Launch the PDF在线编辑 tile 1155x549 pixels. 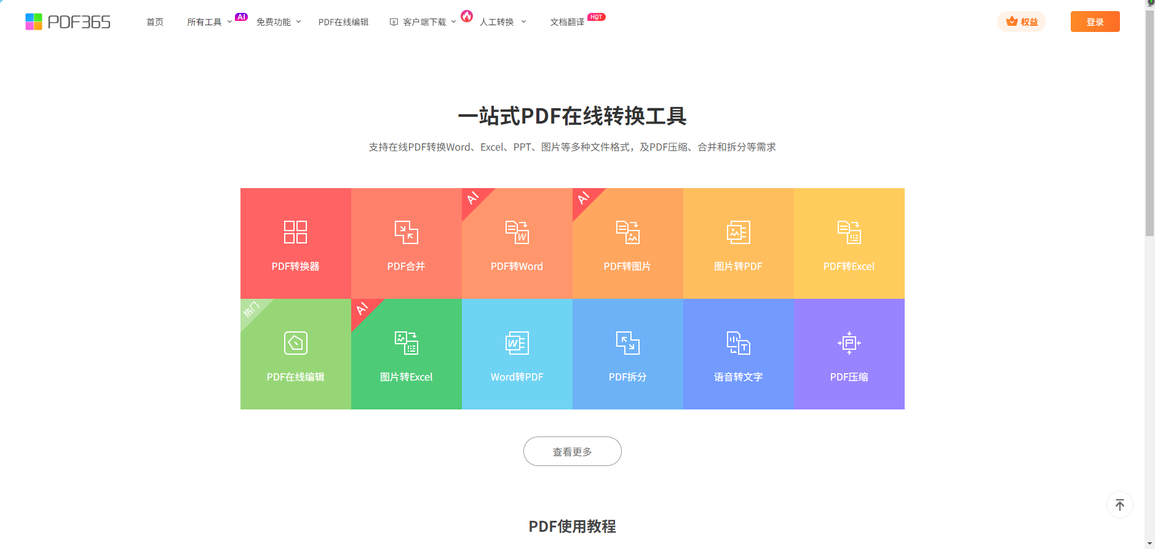pos(295,354)
